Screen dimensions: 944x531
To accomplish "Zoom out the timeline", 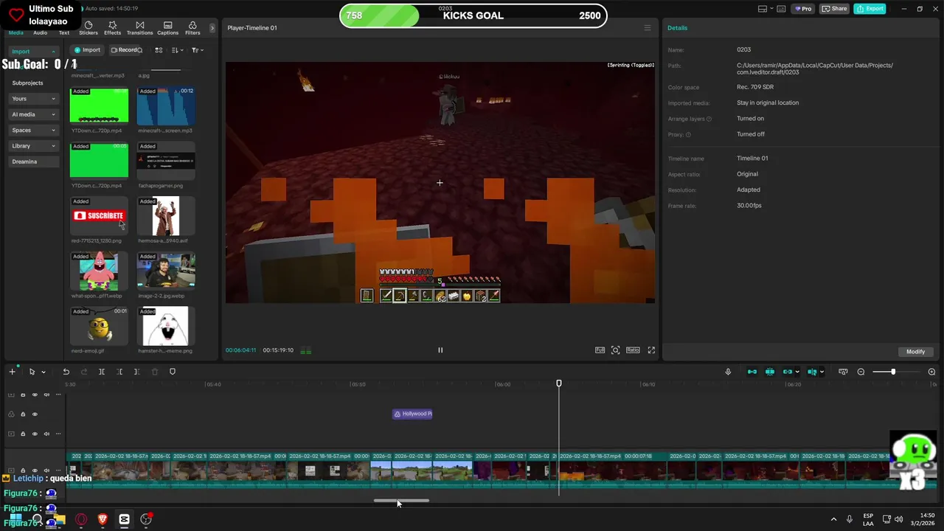I will [x=861, y=372].
